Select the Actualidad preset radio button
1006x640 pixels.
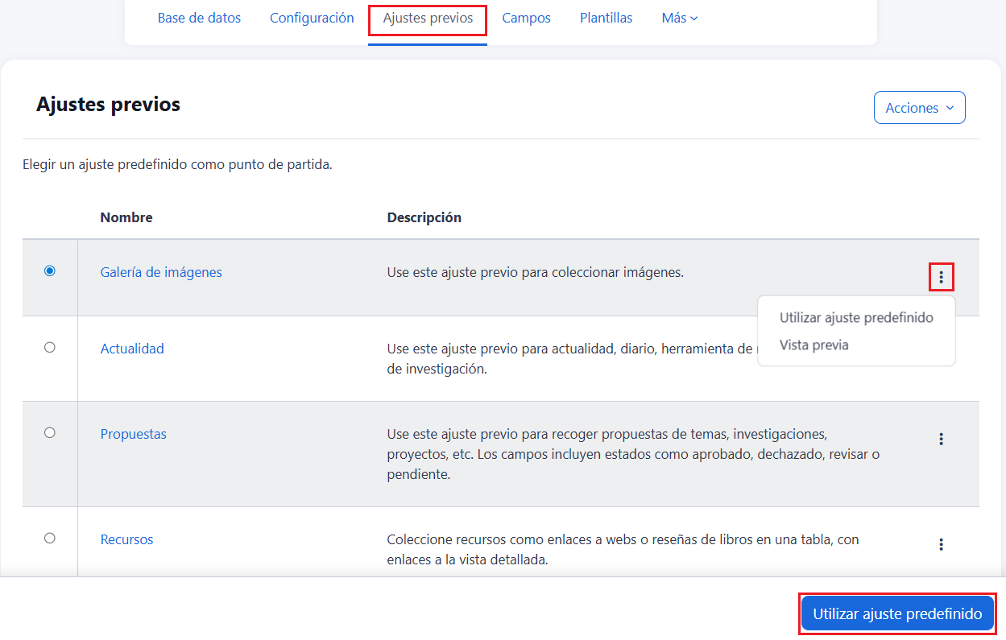tap(50, 347)
